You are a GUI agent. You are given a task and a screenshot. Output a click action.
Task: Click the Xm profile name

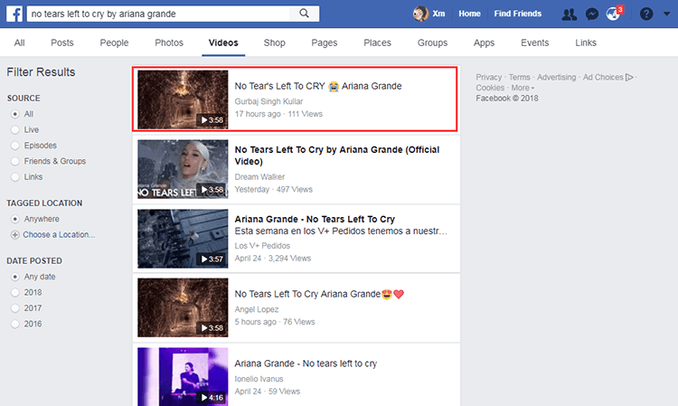point(438,14)
